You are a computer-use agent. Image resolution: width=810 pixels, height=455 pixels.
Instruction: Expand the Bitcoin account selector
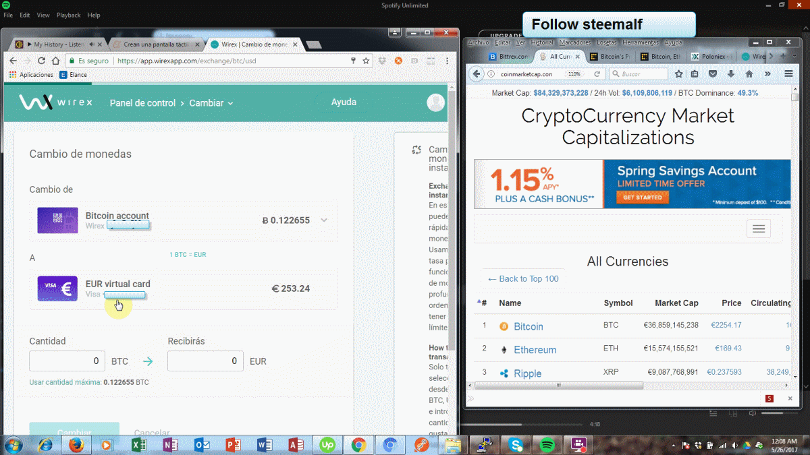click(324, 220)
